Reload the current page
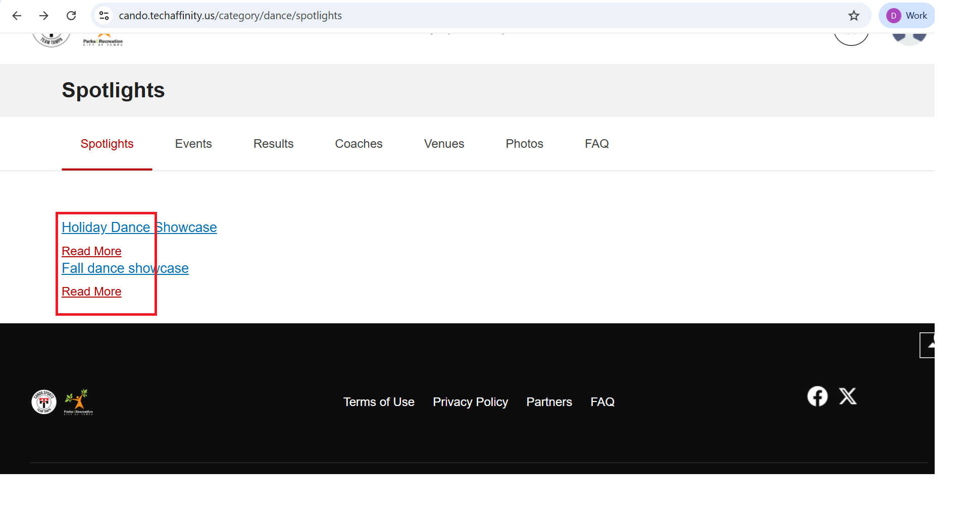 (71, 16)
